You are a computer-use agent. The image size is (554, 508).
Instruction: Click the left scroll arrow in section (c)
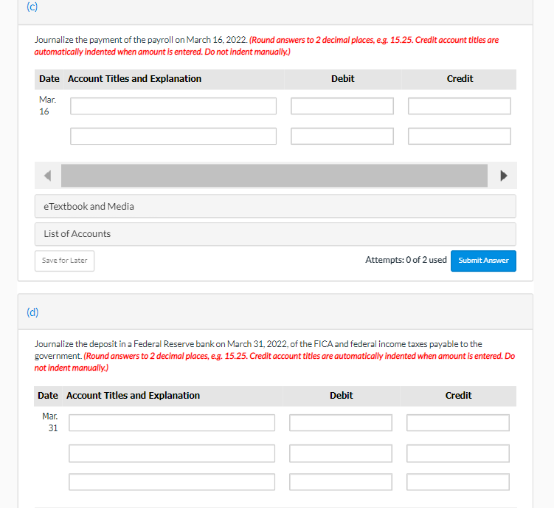[x=48, y=176]
